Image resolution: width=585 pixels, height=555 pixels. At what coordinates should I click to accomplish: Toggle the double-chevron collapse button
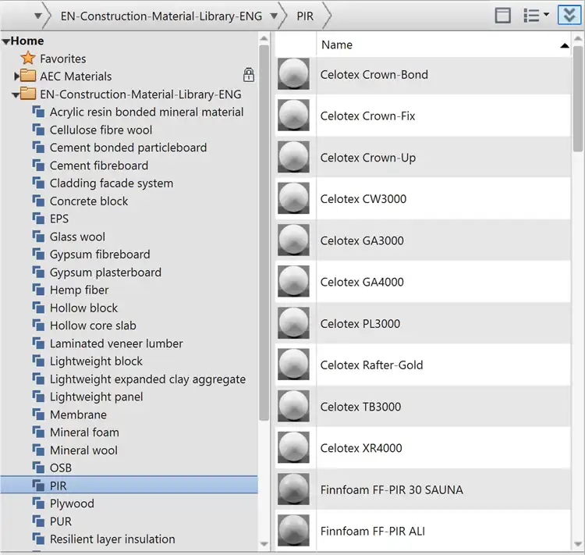tap(569, 16)
